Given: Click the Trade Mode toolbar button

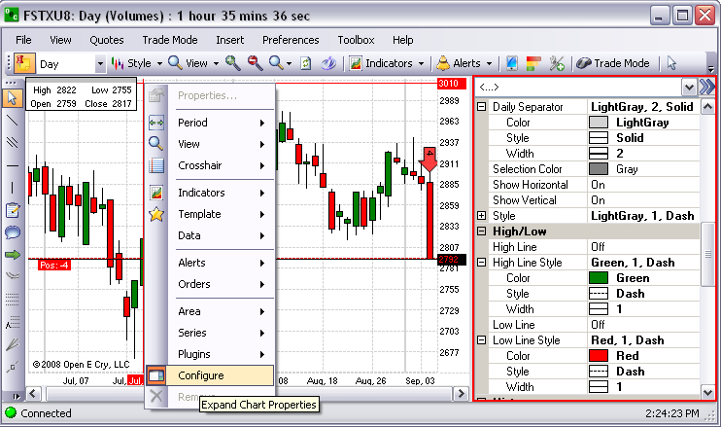Looking at the screenshot, I should [612, 63].
